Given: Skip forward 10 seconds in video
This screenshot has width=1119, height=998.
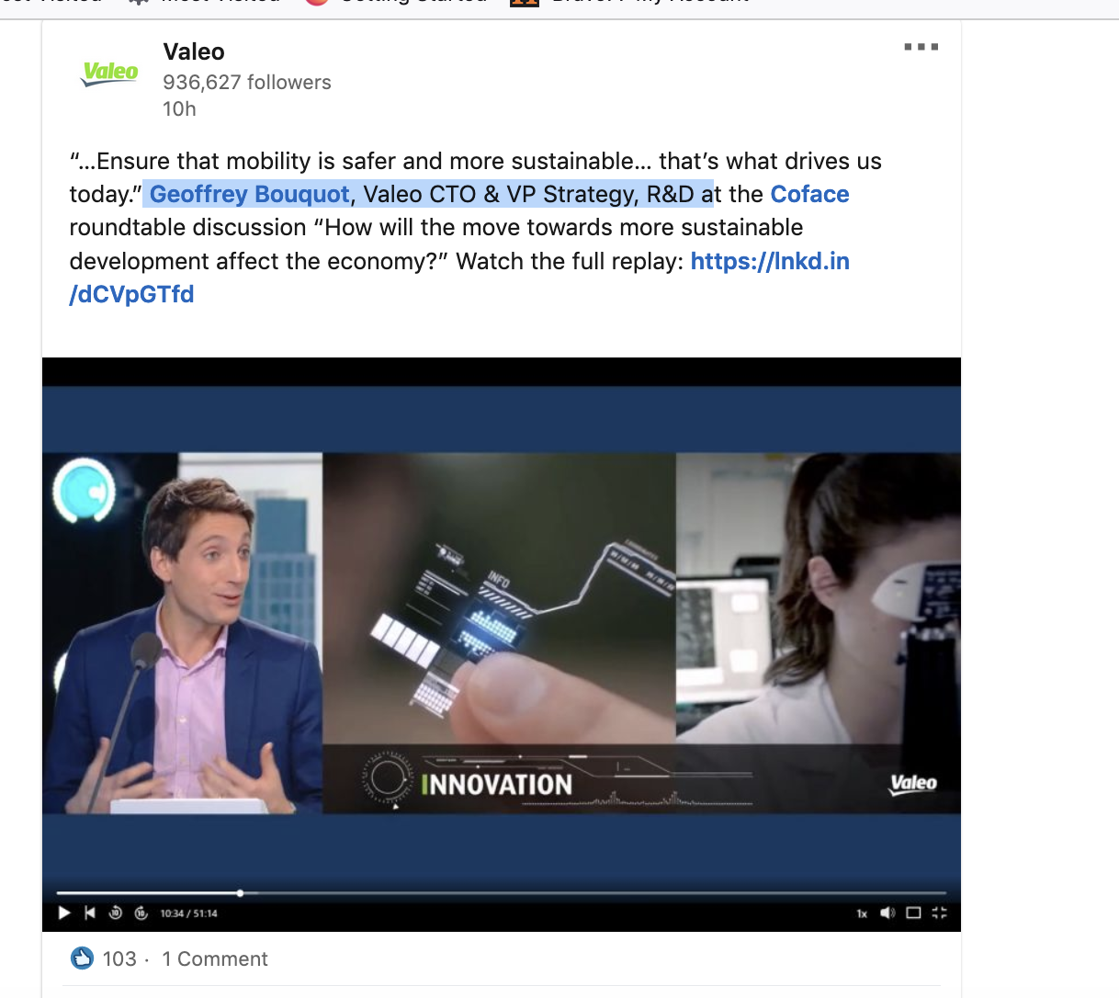Looking at the screenshot, I should 141,913.
